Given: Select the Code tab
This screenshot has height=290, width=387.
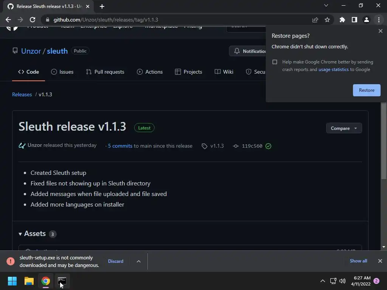Looking at the screenshot, I should click(x=28, y=72).
